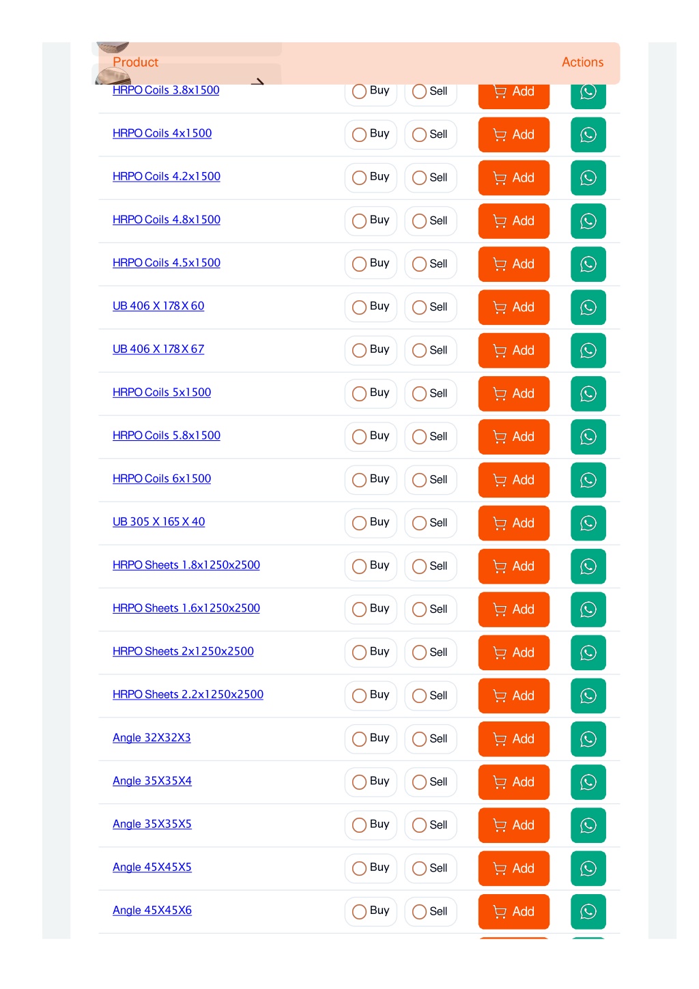Open WhatsApp for HRPO Coils 4.8x1500
The height and width of the screenshot is (989, 699).
click(588, 220)
